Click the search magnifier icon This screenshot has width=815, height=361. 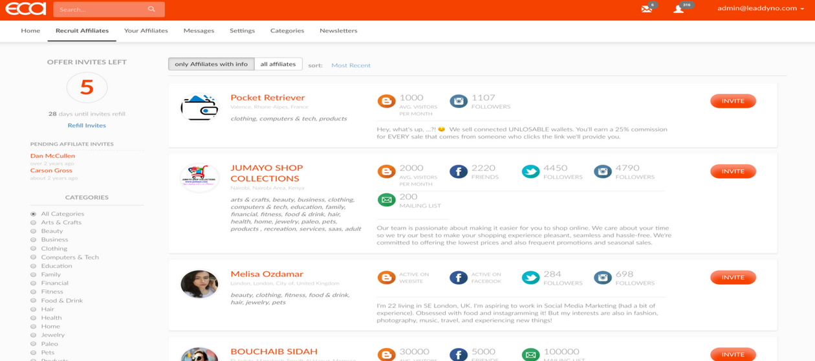coord(151,9)
